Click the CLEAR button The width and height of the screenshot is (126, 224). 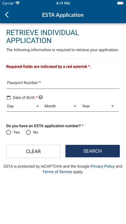(33, 151)
